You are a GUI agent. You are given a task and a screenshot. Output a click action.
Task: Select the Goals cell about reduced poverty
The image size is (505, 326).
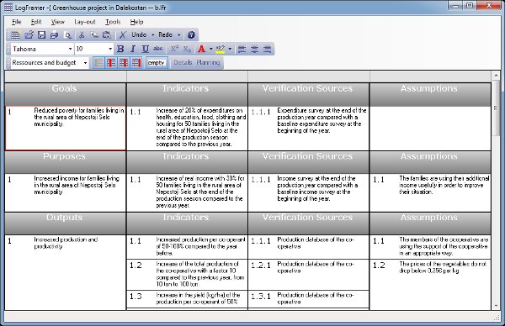[x=66, y=129]
